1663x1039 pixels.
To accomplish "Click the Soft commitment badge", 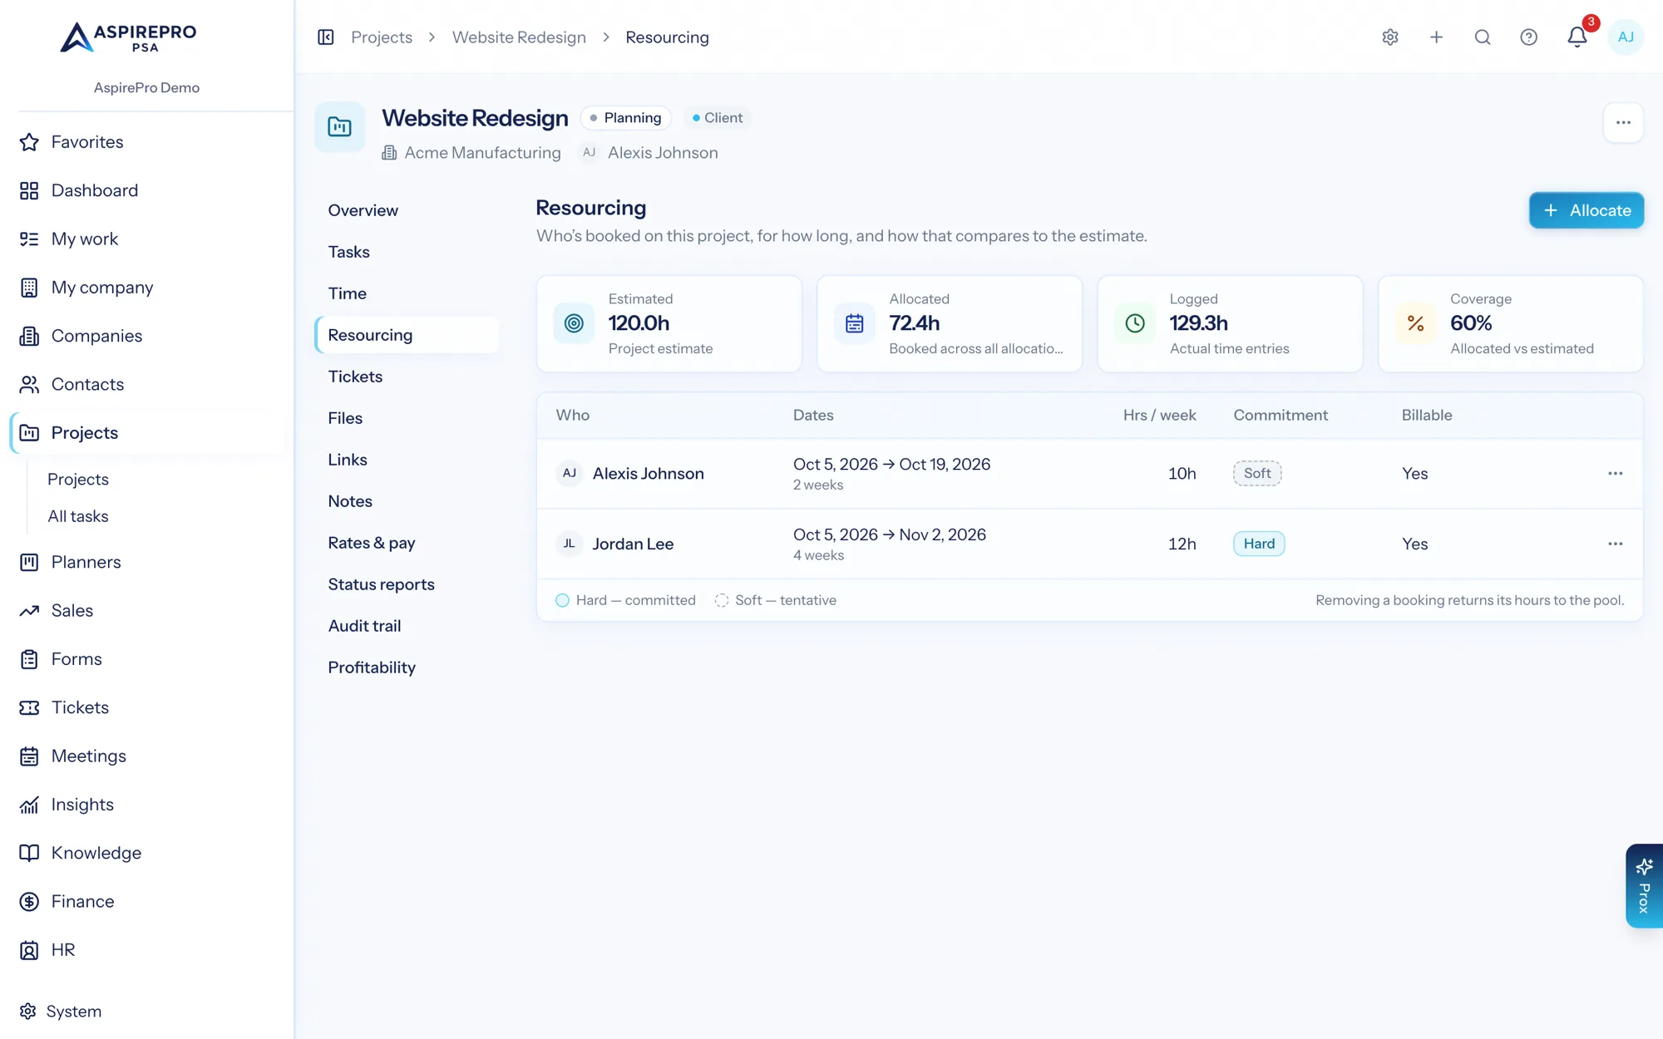I will pos(1257,473).
